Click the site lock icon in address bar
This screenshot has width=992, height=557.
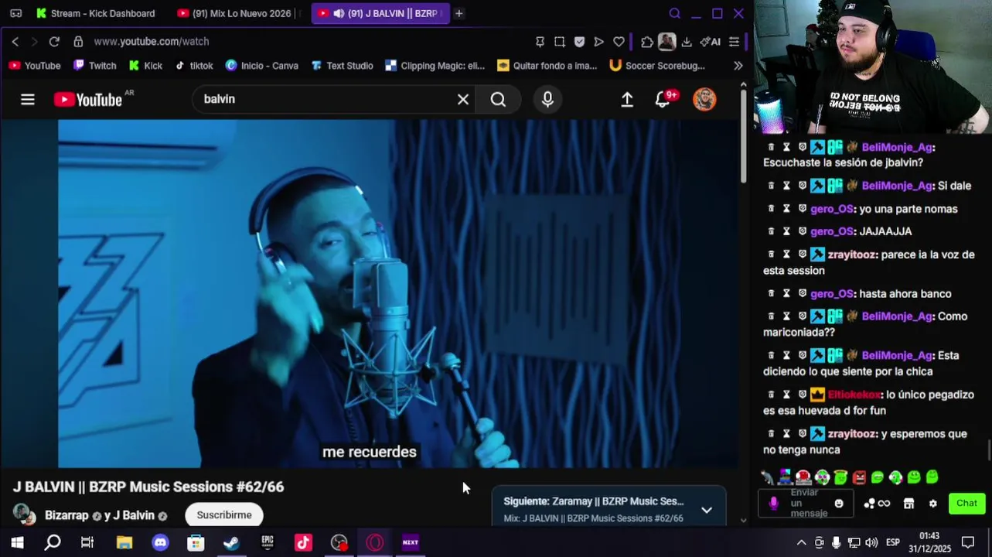78,41
